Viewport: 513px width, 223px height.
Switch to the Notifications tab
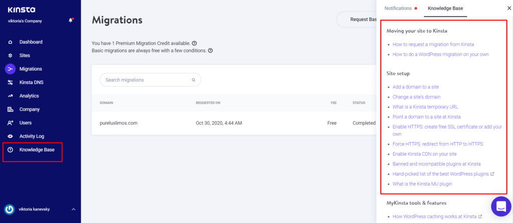(398, 8)
